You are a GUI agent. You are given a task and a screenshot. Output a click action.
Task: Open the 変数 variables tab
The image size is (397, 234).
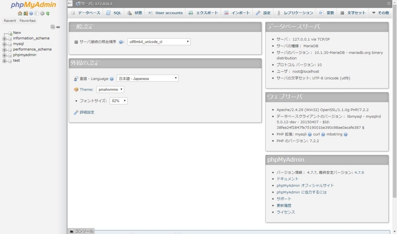pyautogui.click(x=326, y=13)
